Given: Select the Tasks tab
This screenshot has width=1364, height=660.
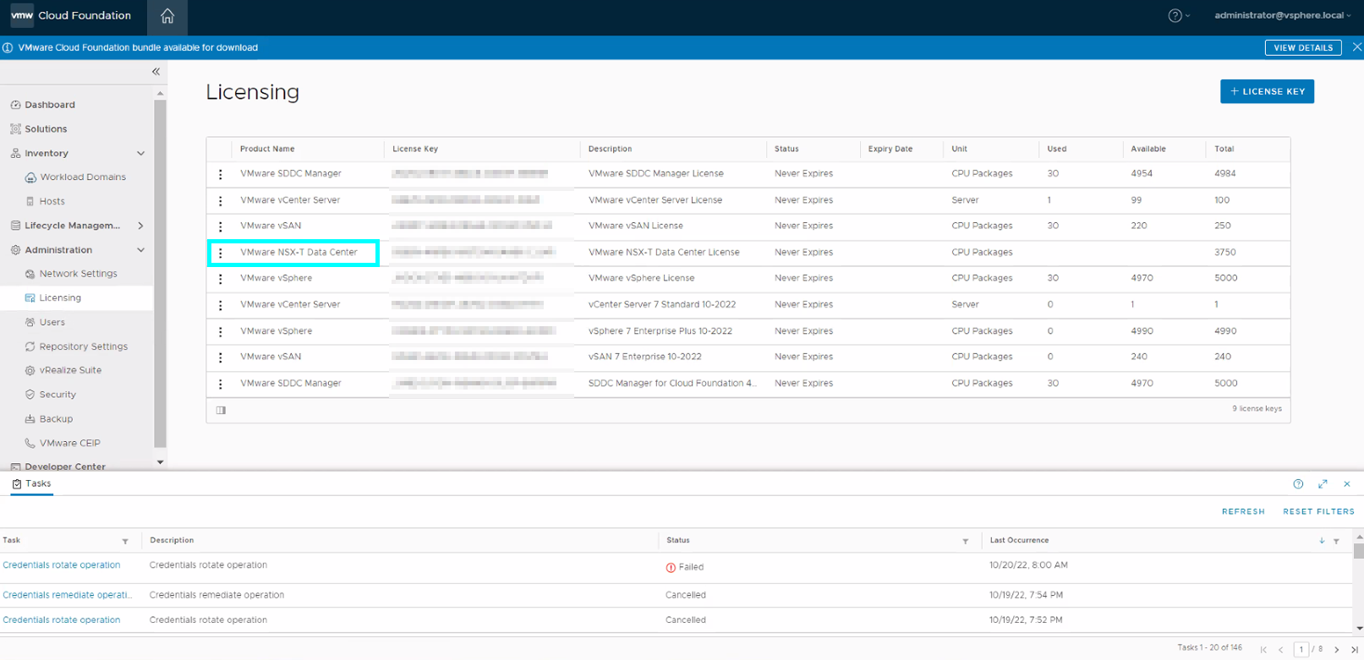Looking at the screenshot, I should click(x=32, y=483).
